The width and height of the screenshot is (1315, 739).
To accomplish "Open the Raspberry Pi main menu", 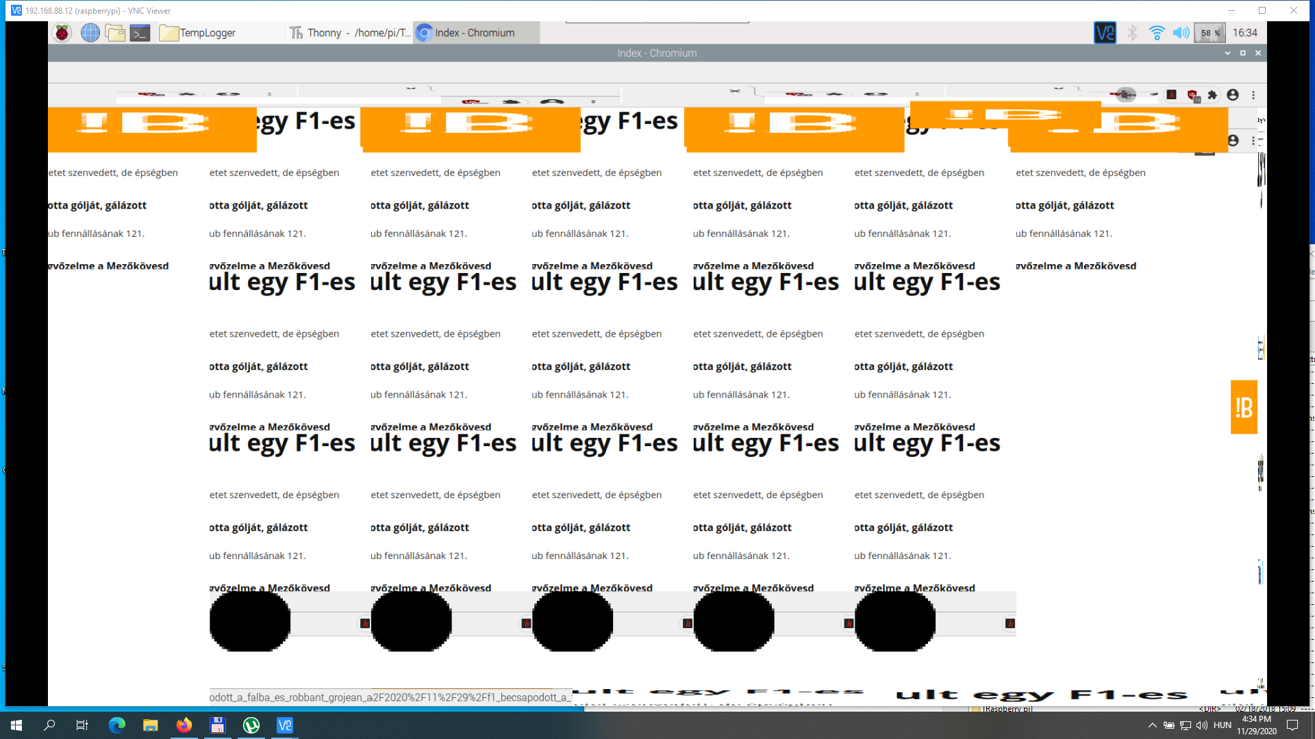I will pyautogui.click(x=62, y=33).
